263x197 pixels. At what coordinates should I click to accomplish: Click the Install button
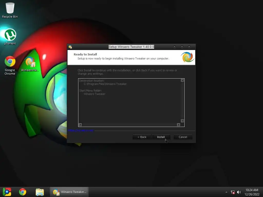point(161,137)
